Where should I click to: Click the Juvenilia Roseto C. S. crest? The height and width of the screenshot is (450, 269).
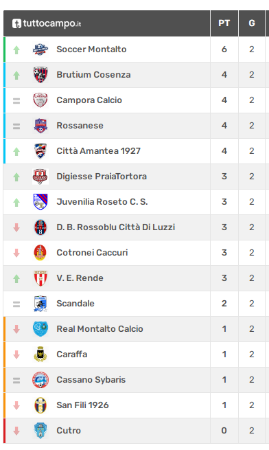click(40, 202)
